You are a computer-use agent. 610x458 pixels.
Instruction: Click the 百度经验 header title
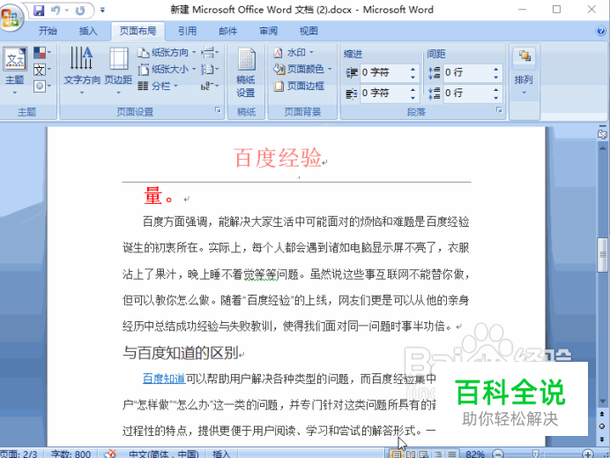point(278,158)
